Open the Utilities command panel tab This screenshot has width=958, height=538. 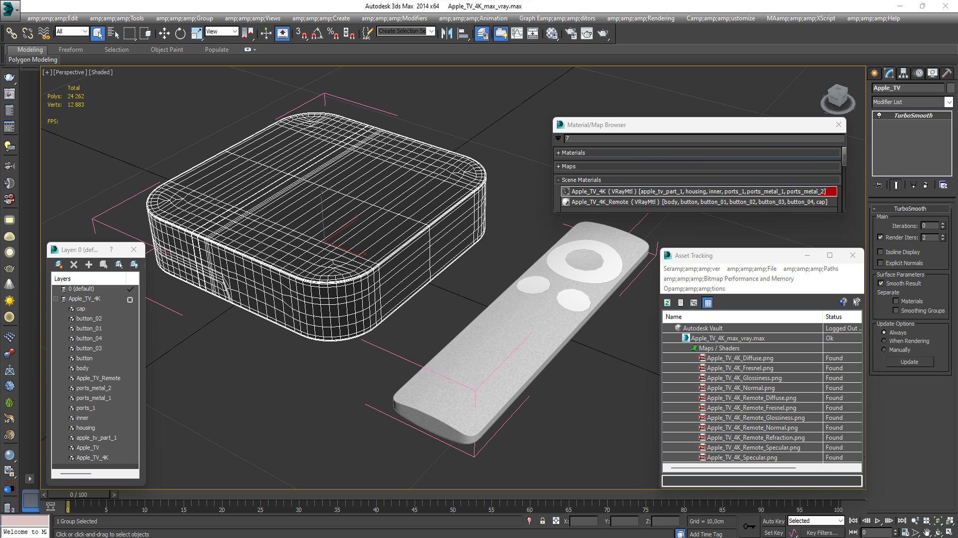947,73
